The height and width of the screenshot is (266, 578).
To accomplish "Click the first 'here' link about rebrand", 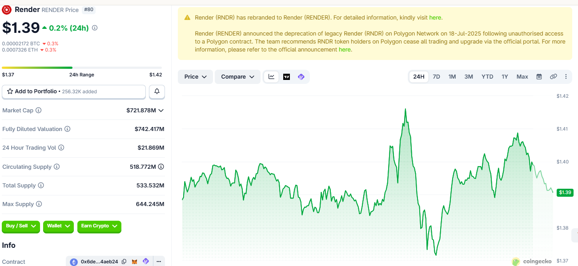I will point(435,17).
